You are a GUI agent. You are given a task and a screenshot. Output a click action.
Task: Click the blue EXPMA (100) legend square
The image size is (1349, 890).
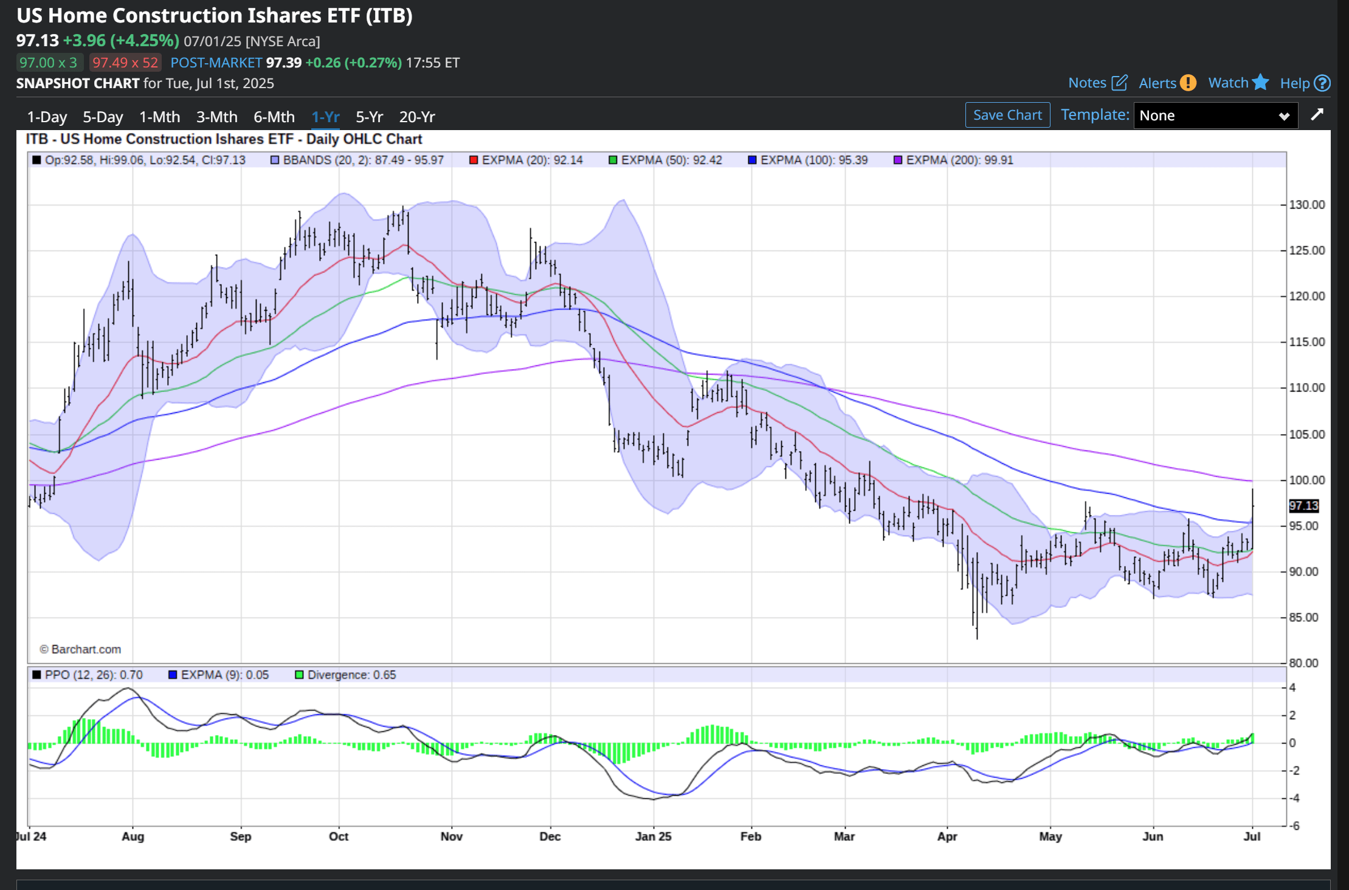click(752, 160)
